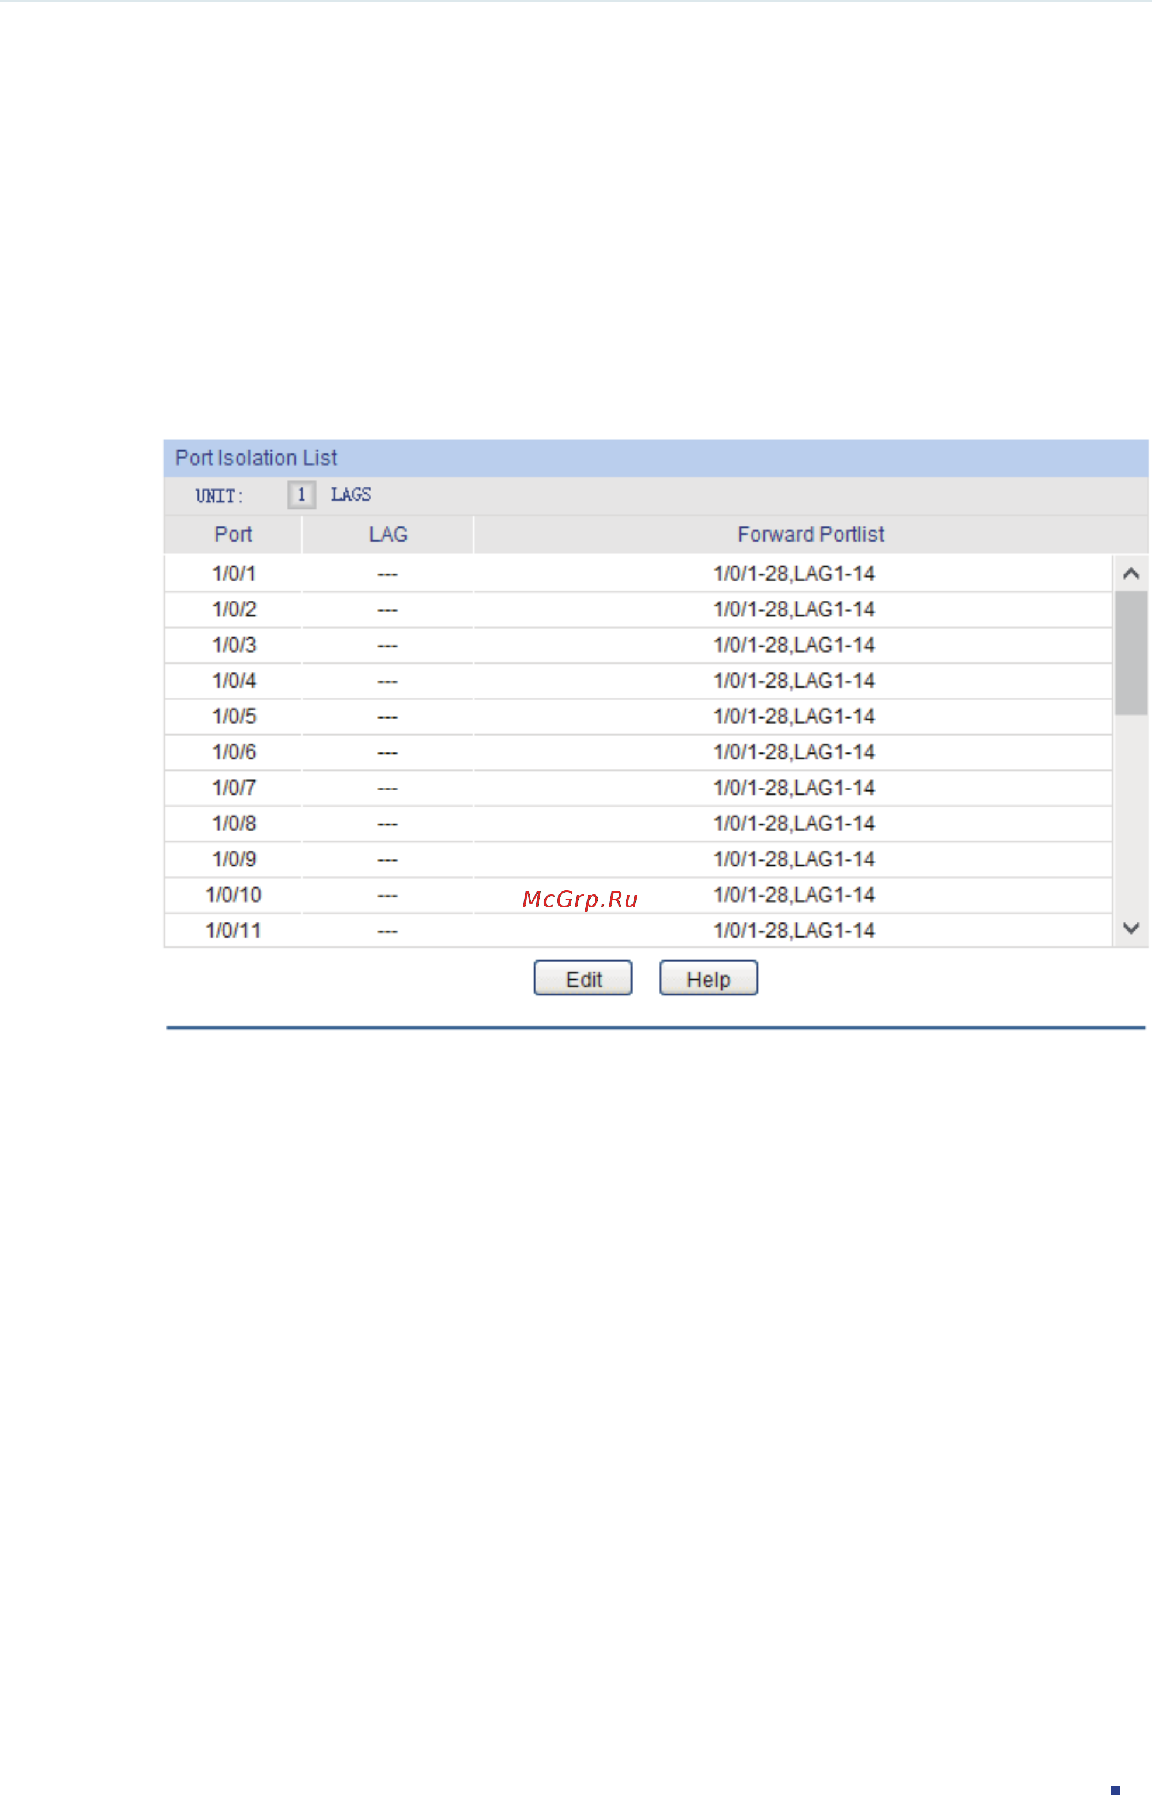1153x1797 pixels.
Task: Click forward portlist value for 1/0/1
Action: click(794, 574)
